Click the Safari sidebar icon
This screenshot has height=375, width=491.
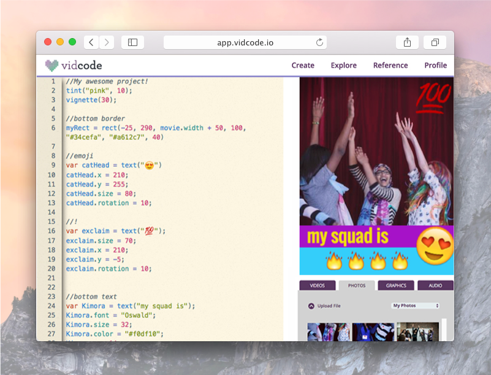132,42
